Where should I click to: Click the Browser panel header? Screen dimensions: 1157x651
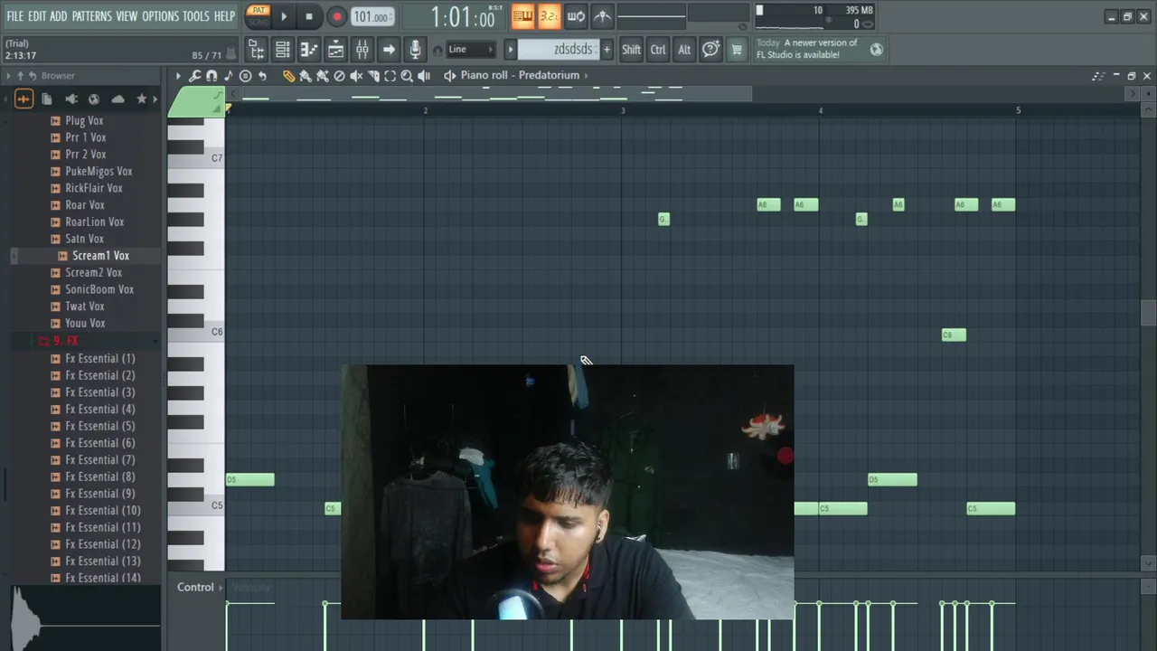click(58, 76)
